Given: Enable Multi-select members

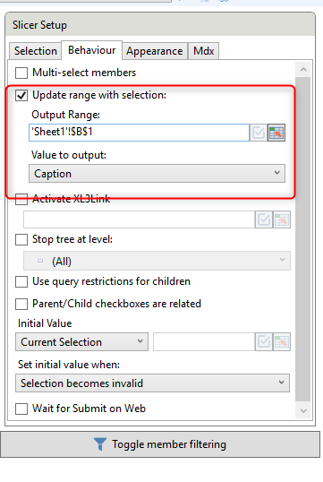Looking at the screenshot, I should pyautogui.click(x=21, y=73).
